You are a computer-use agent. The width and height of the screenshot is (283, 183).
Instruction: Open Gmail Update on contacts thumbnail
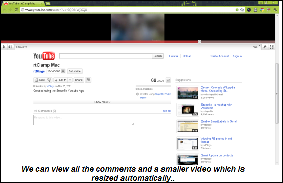188,159
